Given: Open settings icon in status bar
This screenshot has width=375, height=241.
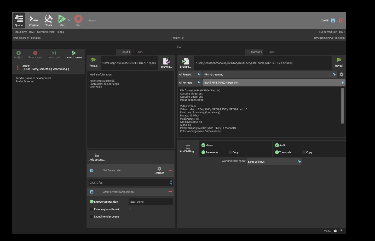Looking at the screenshot, I should (x=335, y=231).
